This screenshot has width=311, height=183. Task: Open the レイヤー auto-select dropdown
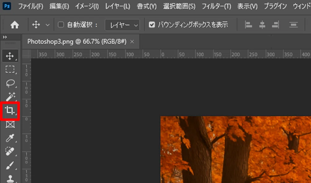(122, 25)
